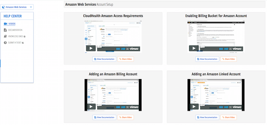
Task: View Documentation for Adding an Amazon Linked Account
Action: (207, 117)
